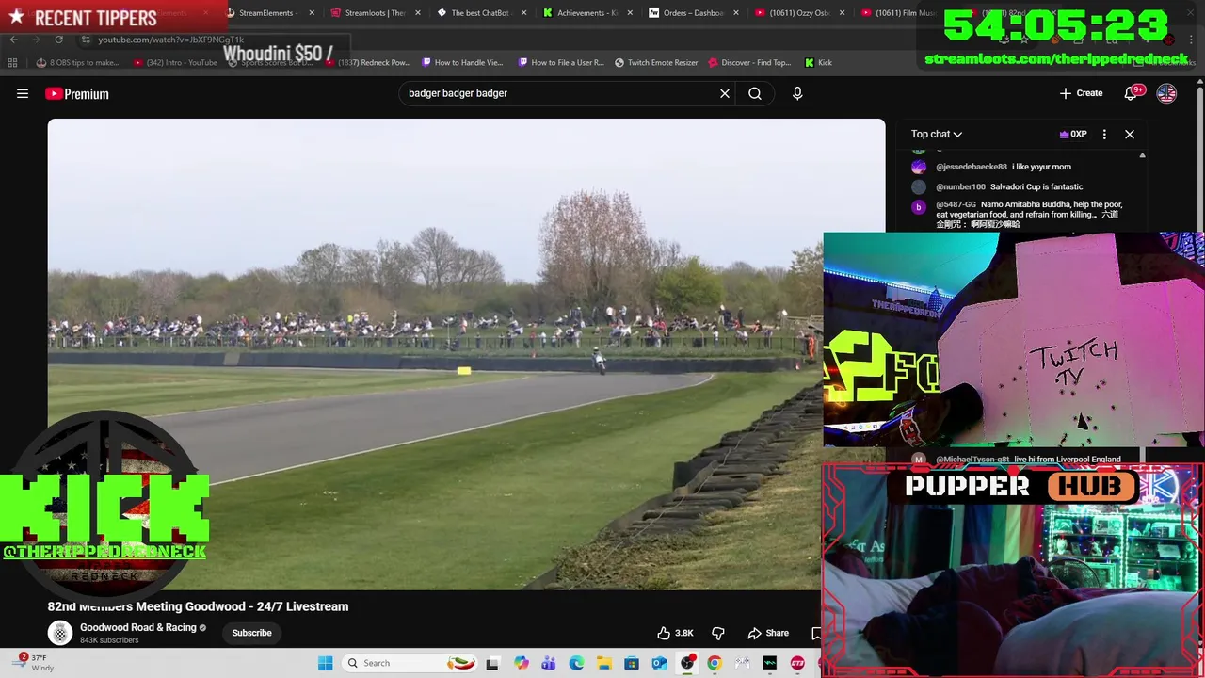Open Microsoft Store from the taskbar
The image size is (1205, 678).
(x=632, y=663)
